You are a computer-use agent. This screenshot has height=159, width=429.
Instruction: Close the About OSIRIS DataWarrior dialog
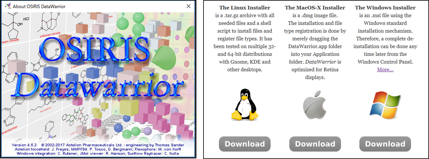pos(188,6)
